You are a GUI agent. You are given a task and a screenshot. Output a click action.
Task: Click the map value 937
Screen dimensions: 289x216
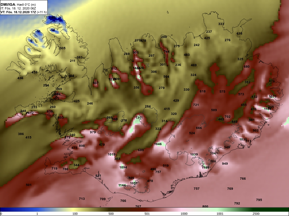(95, 83)
